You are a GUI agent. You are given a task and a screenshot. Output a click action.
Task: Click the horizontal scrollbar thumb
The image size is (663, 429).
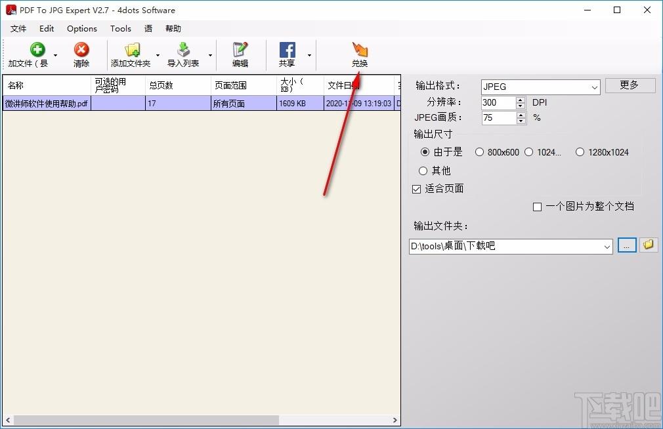pos(146,420)
